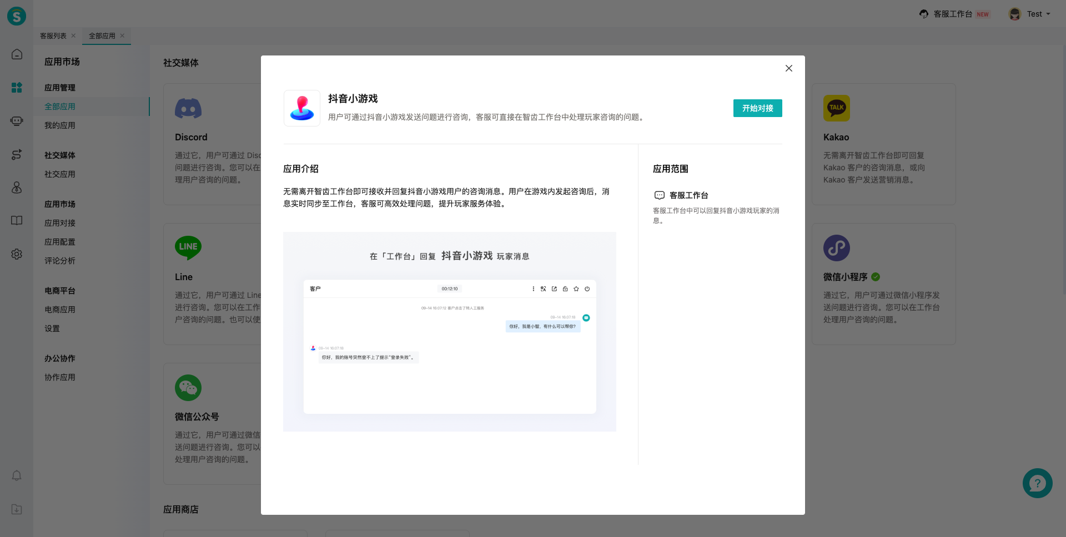Open the download inbox icon in the sidebar

click(x=17, y=509)
